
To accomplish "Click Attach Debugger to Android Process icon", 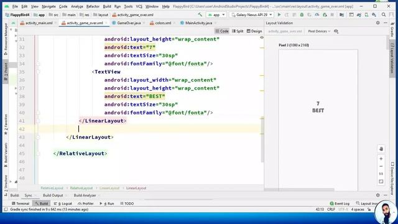I will (325, 15).
